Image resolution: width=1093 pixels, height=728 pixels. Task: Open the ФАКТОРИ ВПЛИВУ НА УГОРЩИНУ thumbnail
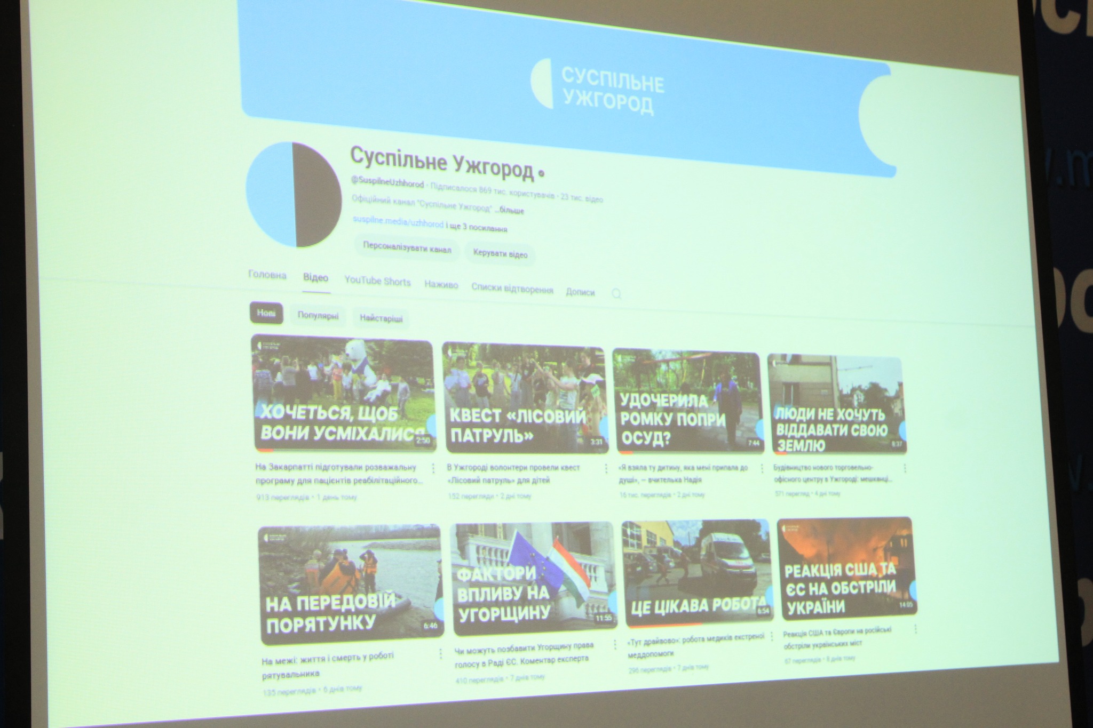tap(534, 580)
